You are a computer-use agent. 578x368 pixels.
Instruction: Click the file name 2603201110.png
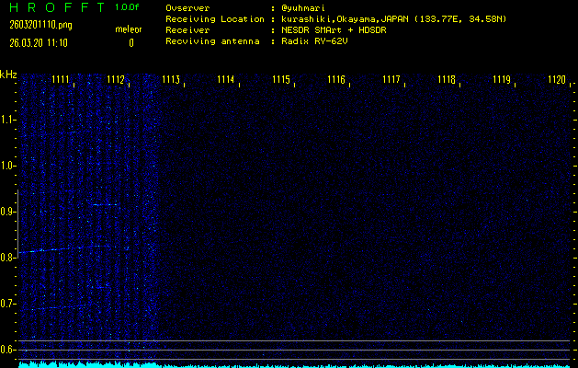click(41, 25)
